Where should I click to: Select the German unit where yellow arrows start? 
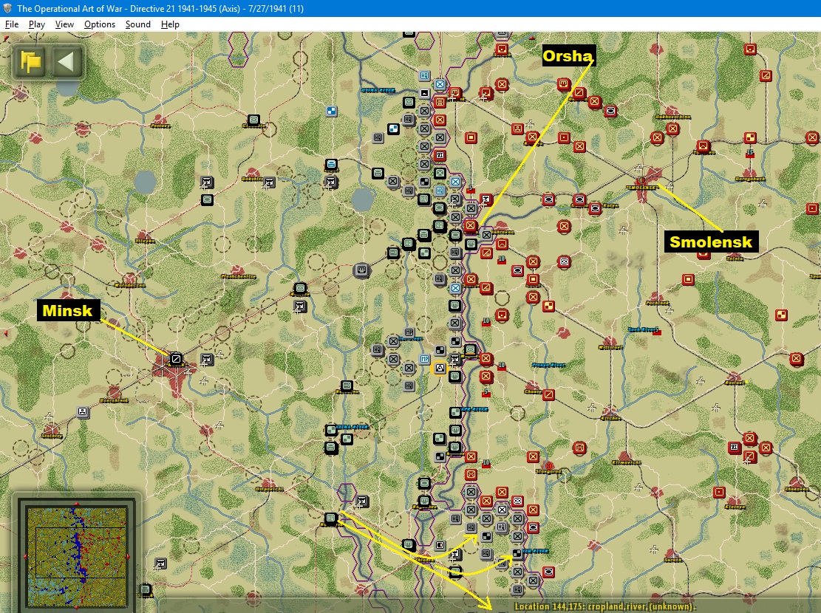330,518
